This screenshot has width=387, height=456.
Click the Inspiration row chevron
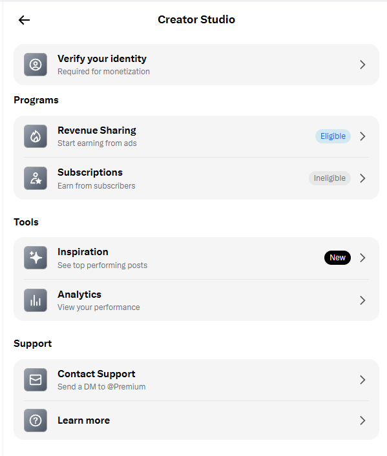point(362,258)
